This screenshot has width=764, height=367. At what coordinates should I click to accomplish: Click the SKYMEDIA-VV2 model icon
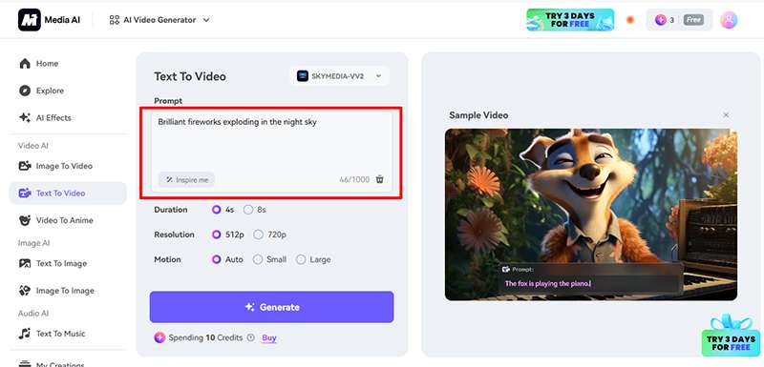point(303,76)
